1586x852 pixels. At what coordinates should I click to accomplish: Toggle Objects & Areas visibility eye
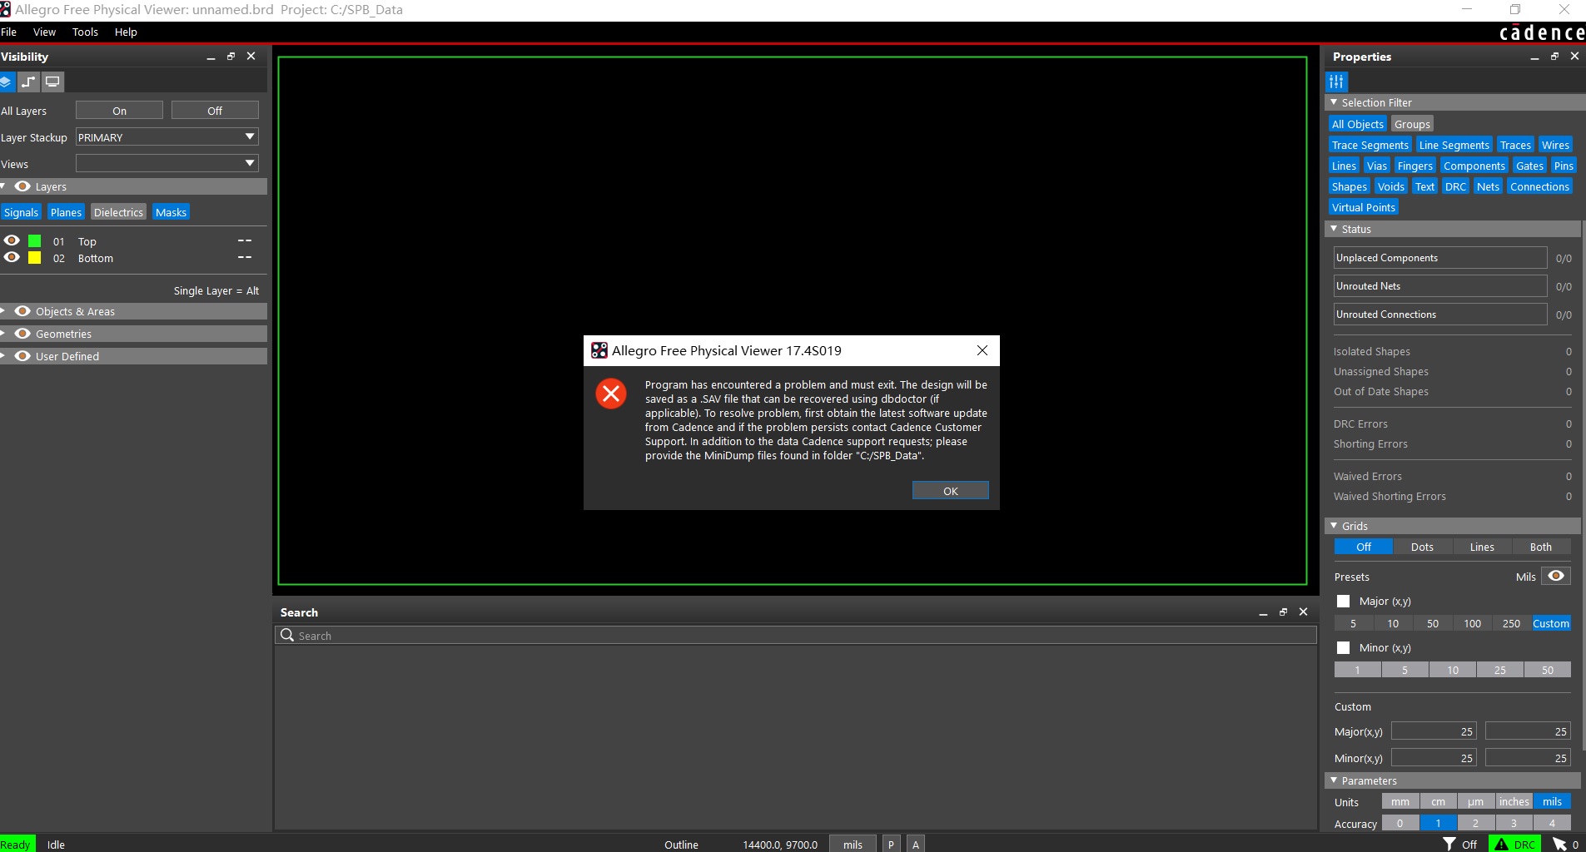[22, 311]
